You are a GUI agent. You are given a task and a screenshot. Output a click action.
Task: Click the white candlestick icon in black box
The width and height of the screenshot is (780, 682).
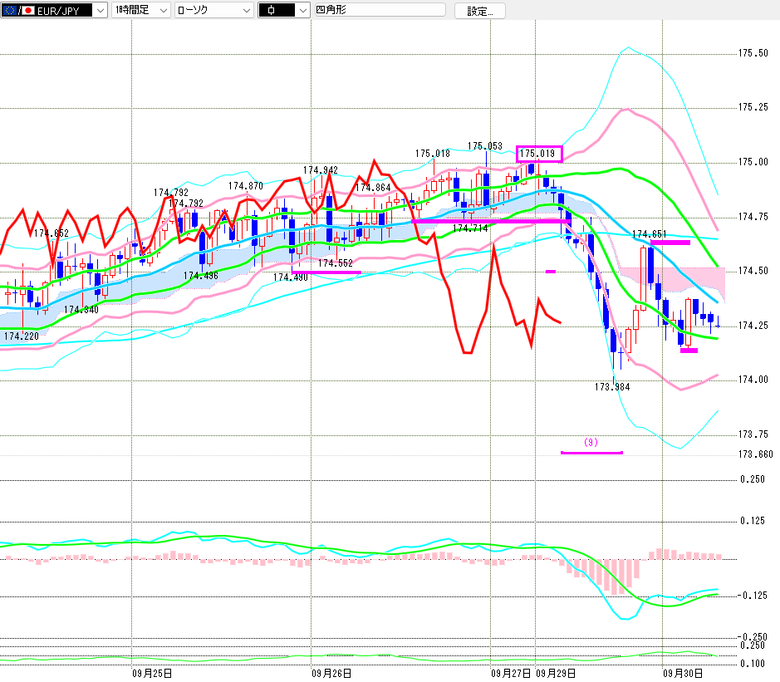pos(272,11)
